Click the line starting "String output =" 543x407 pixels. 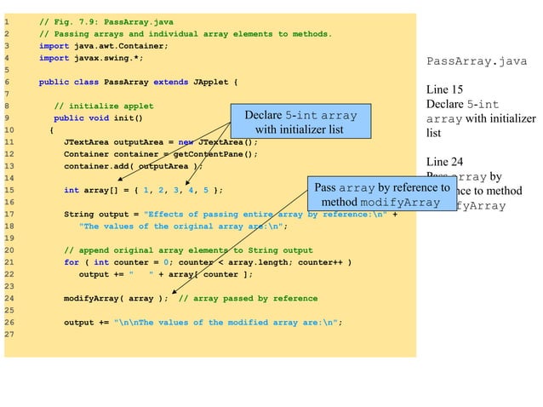coord(231,215)
